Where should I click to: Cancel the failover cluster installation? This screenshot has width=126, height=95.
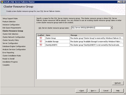pyautogui.click(x=106, y=91)
